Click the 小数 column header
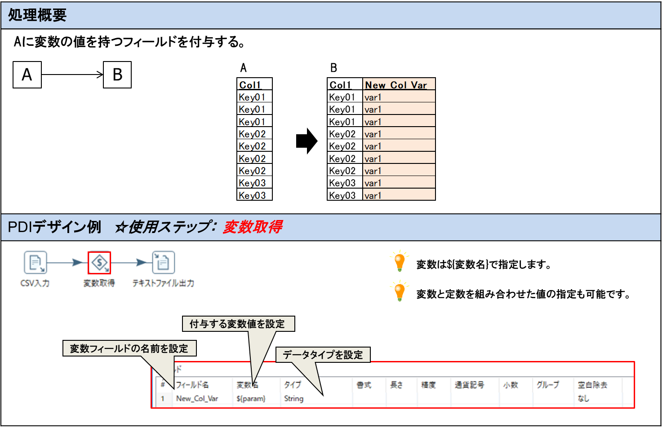Viewport: 662px width, 427px height. [511, 385]
